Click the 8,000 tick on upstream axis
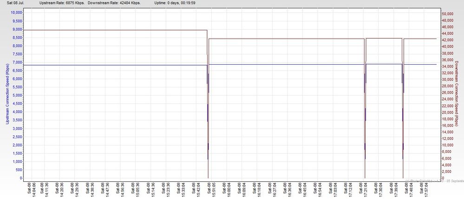The image size is (464, 199). click(x=17, y=46)
